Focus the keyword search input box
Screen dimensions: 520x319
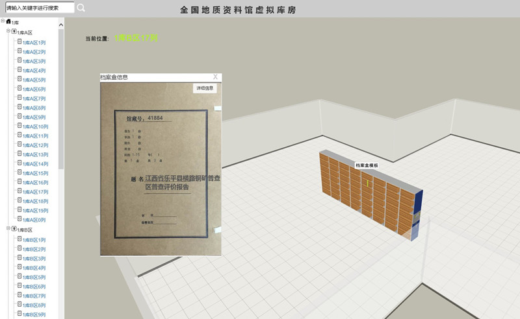click(39, 8)
